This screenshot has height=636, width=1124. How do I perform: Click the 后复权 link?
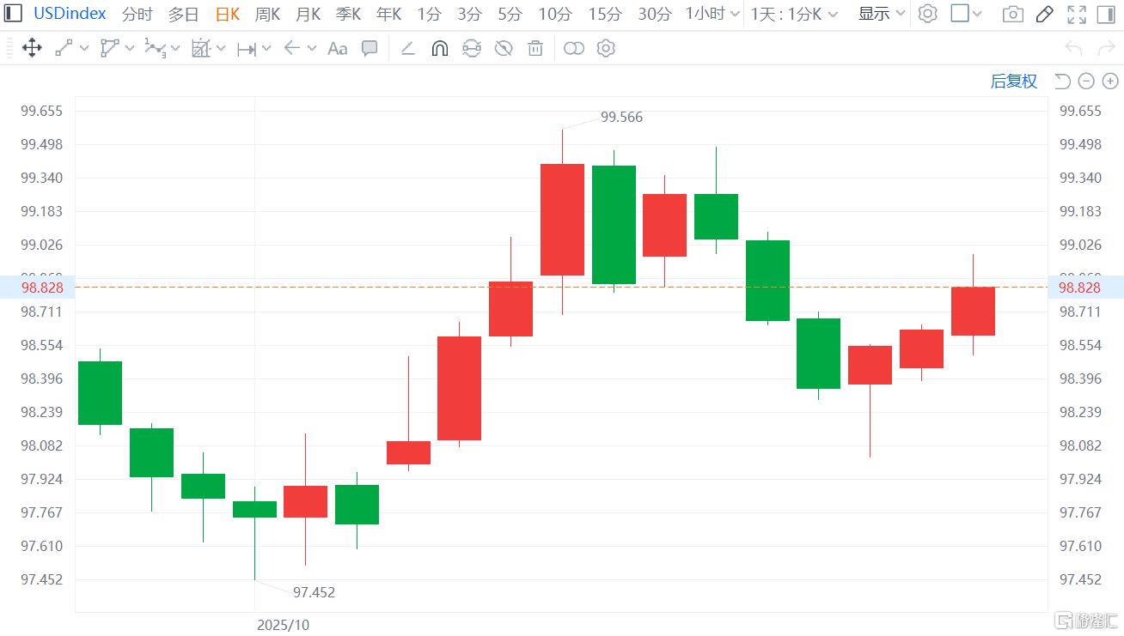(x=1014, y=82)
